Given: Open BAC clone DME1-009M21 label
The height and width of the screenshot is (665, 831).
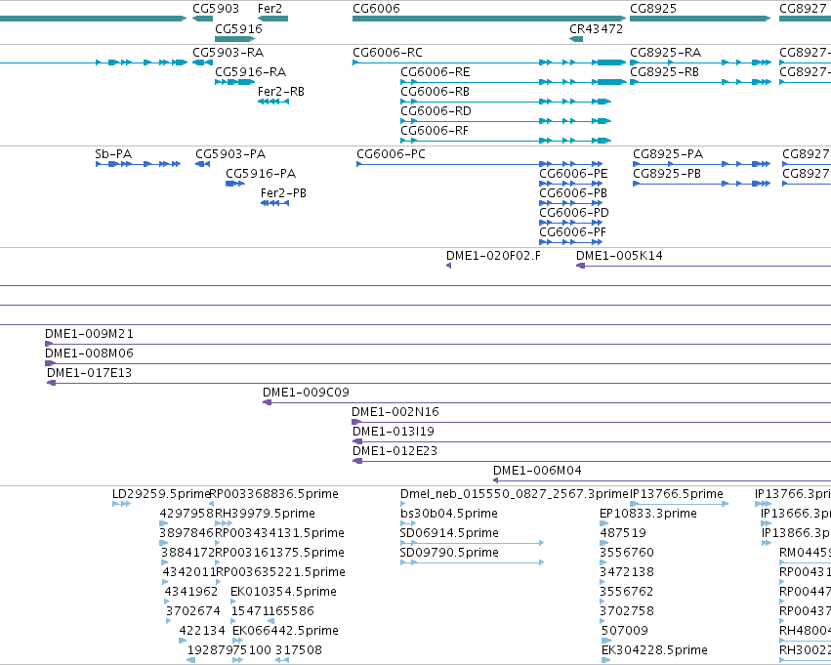Looking at the screenshot, I should tap(89, 334).
